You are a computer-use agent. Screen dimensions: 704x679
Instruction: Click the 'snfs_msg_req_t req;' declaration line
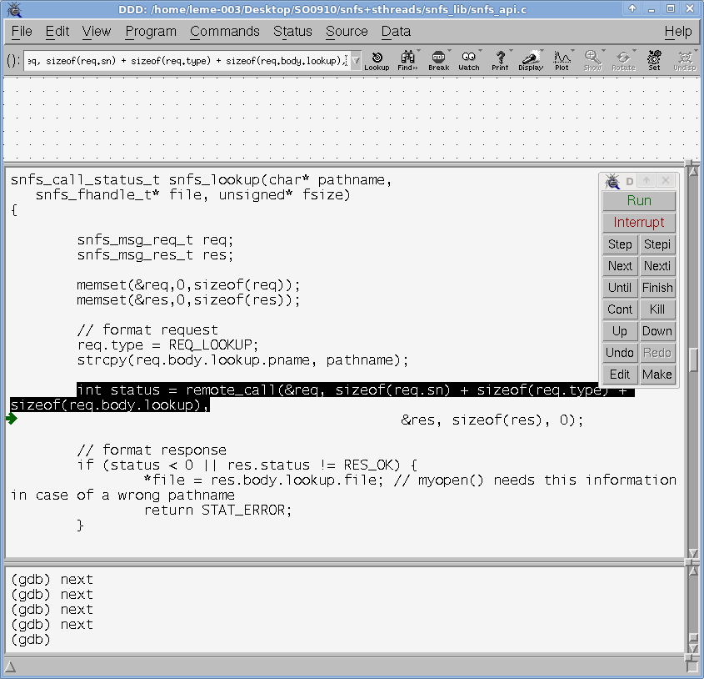tap(155, 240)
